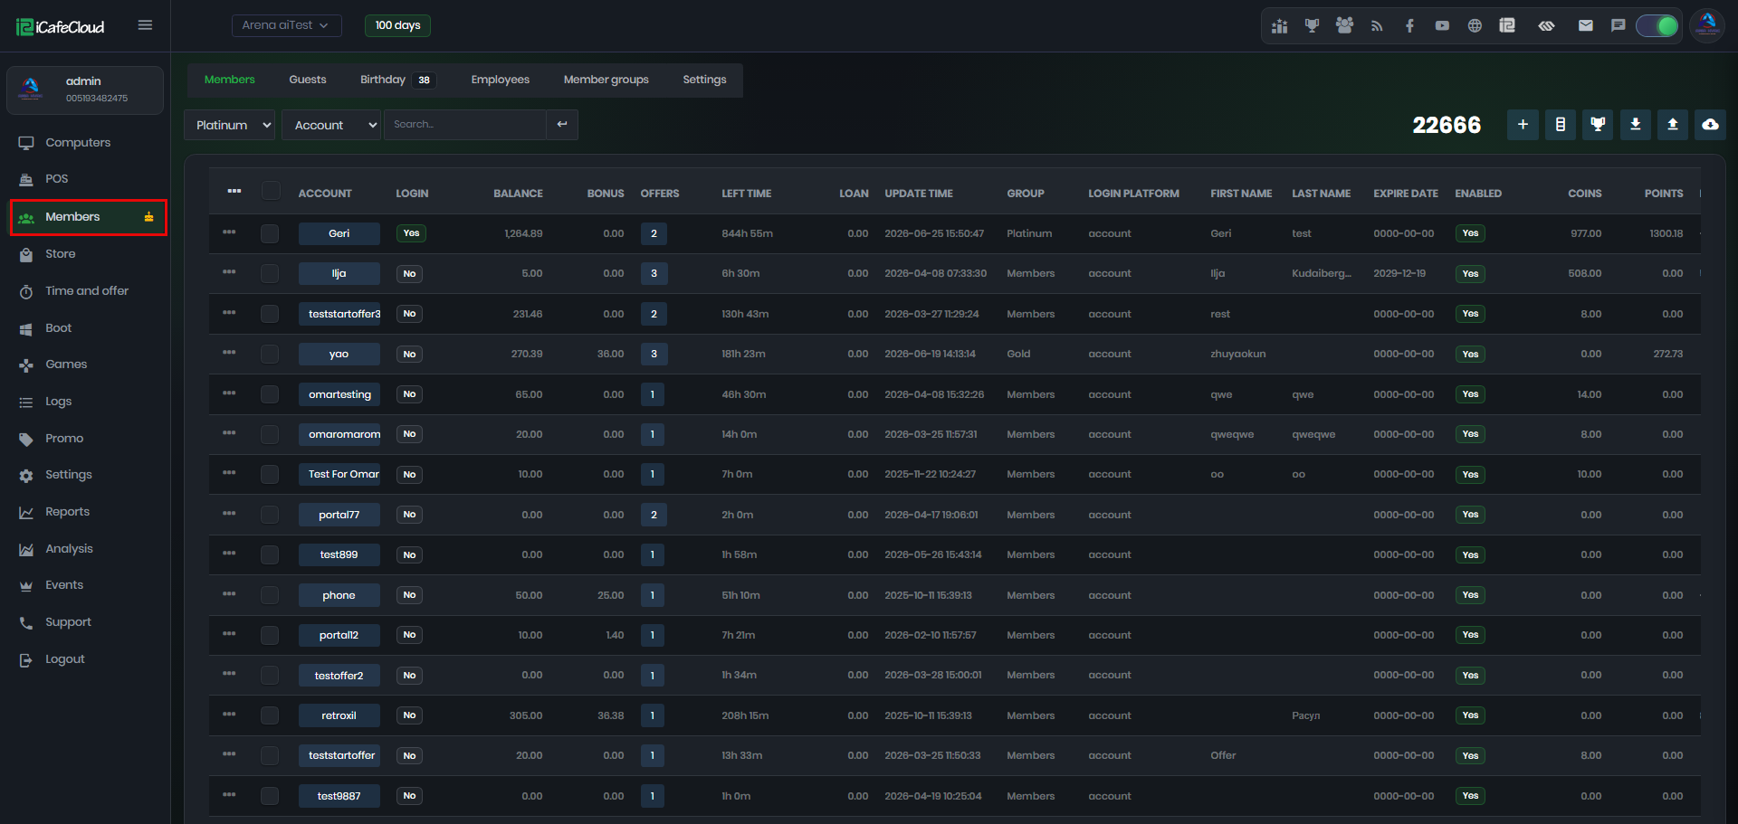
Task: Tick the checkbox for the portal77 row
Action: [270, 515]
